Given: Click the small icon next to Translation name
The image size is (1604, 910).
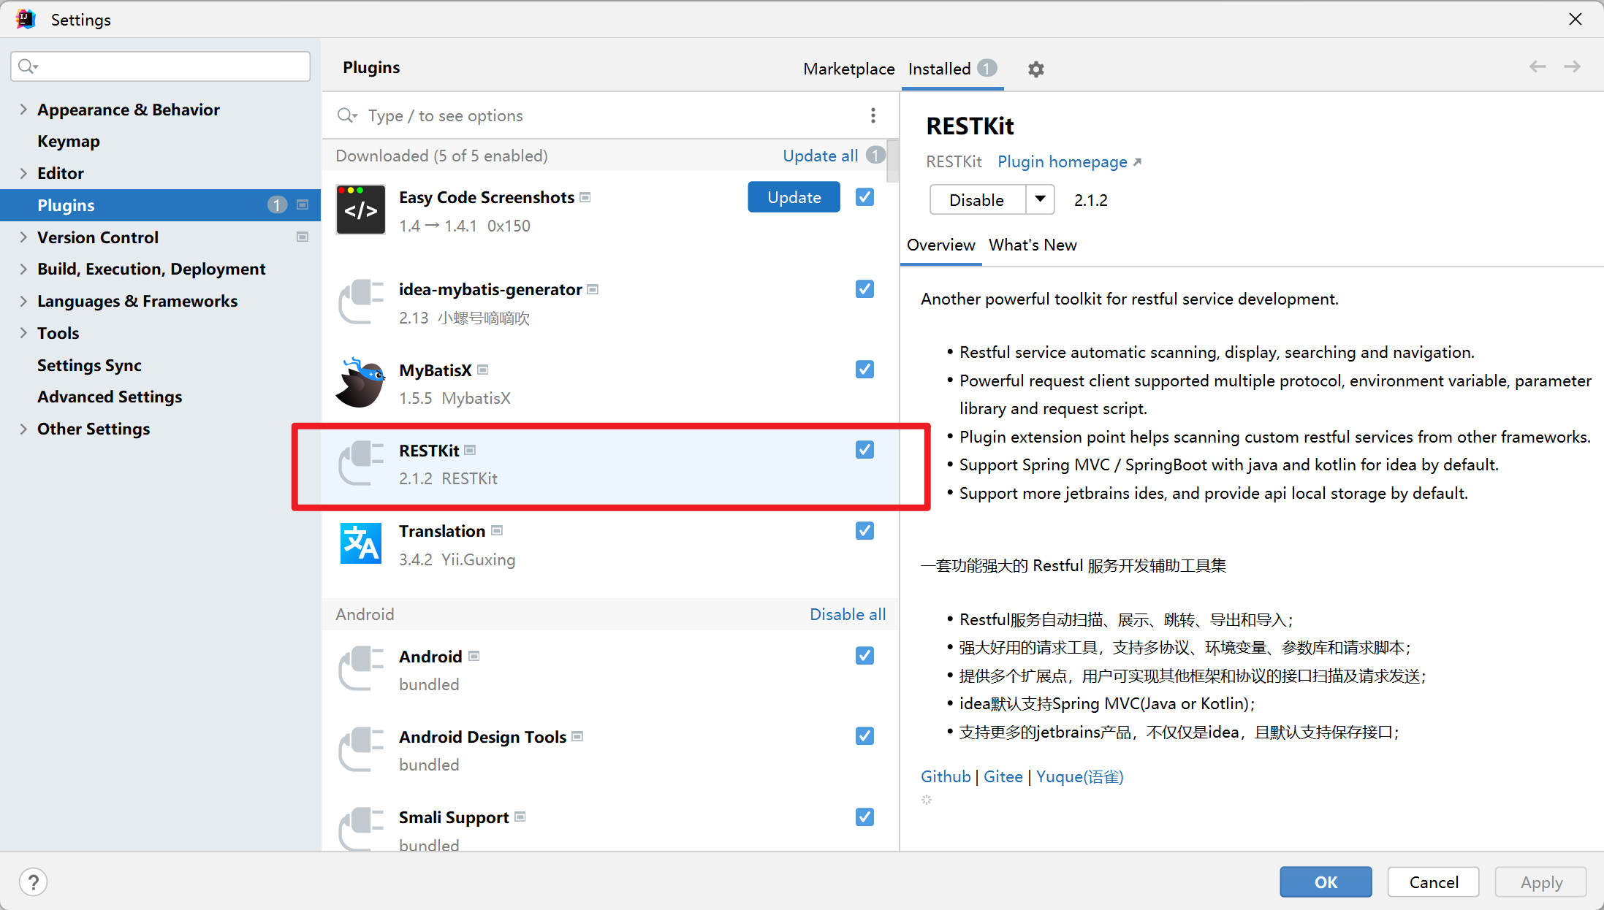Looking at the screenshot, I should (497, 530).
